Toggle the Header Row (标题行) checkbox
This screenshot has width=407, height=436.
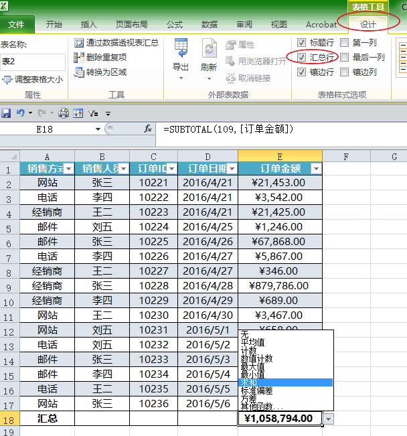301,43
